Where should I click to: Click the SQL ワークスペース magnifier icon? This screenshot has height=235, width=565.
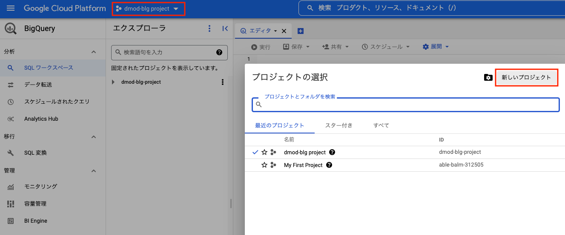click(x=11, y=68)
